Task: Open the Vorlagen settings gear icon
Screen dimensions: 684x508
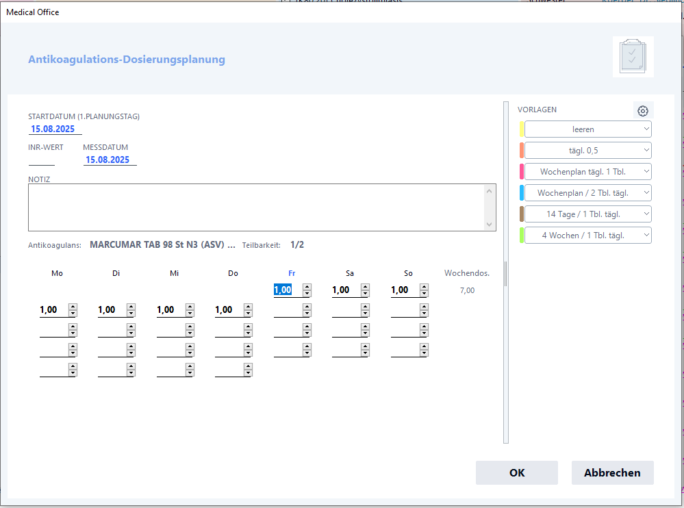Action: [642, 111]
